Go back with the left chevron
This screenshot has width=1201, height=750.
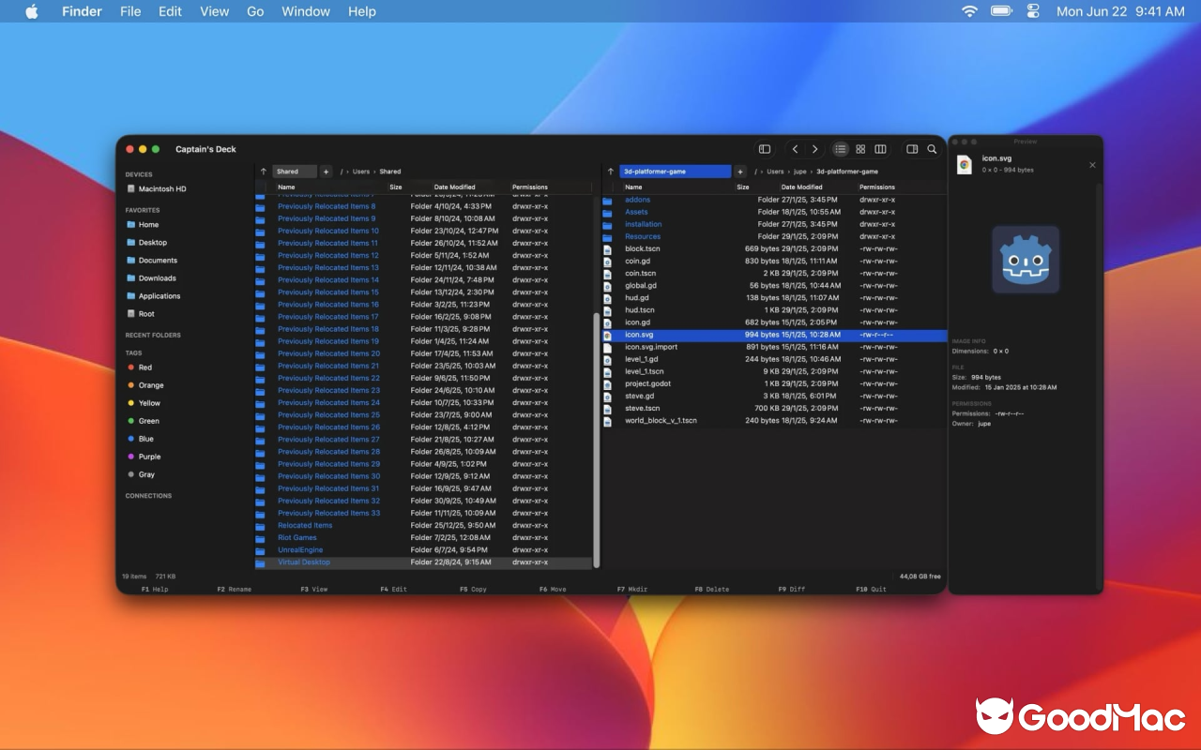coord(795,149)
